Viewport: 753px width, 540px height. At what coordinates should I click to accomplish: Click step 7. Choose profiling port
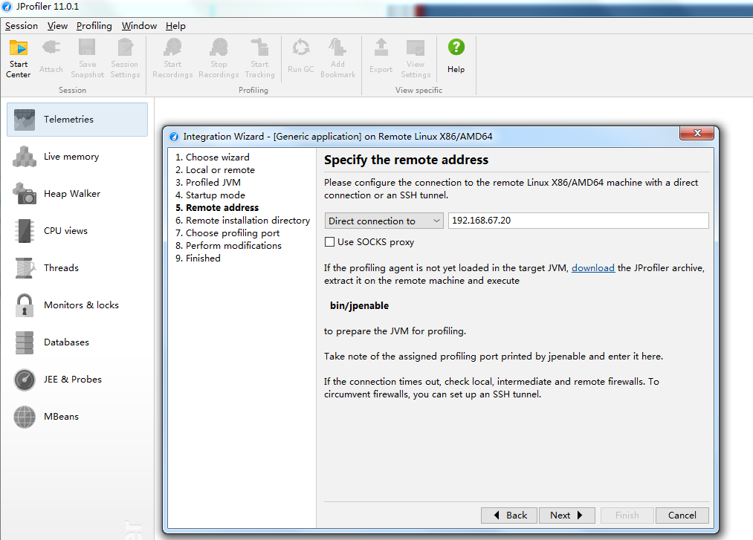click(227, 232)
